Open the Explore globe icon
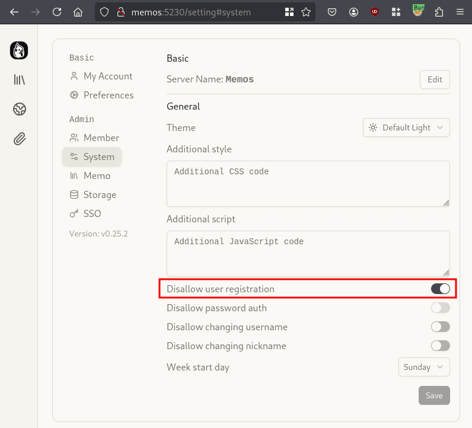472x428 pixels. click(x=19, y=109)
